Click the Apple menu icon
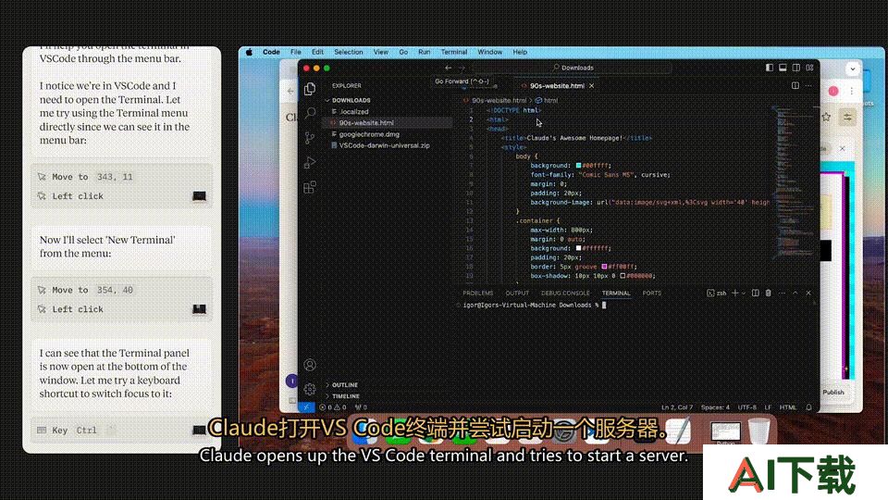This screenshot has height=500, width=888. (x=249, y=52)
